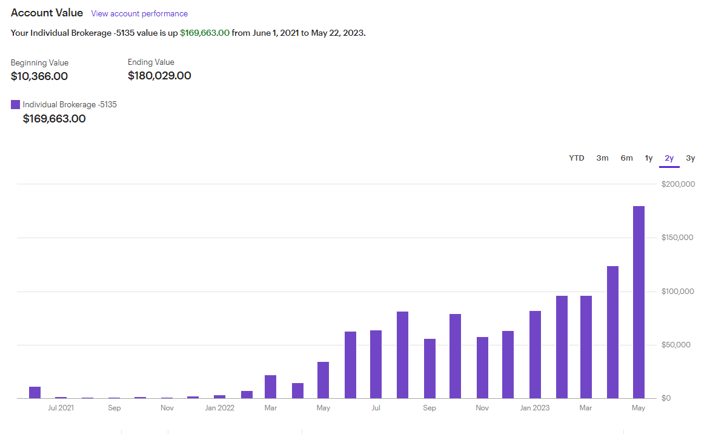Click the $150,000 axis label
Screen dimensions: 710x434
coord(677,238)
